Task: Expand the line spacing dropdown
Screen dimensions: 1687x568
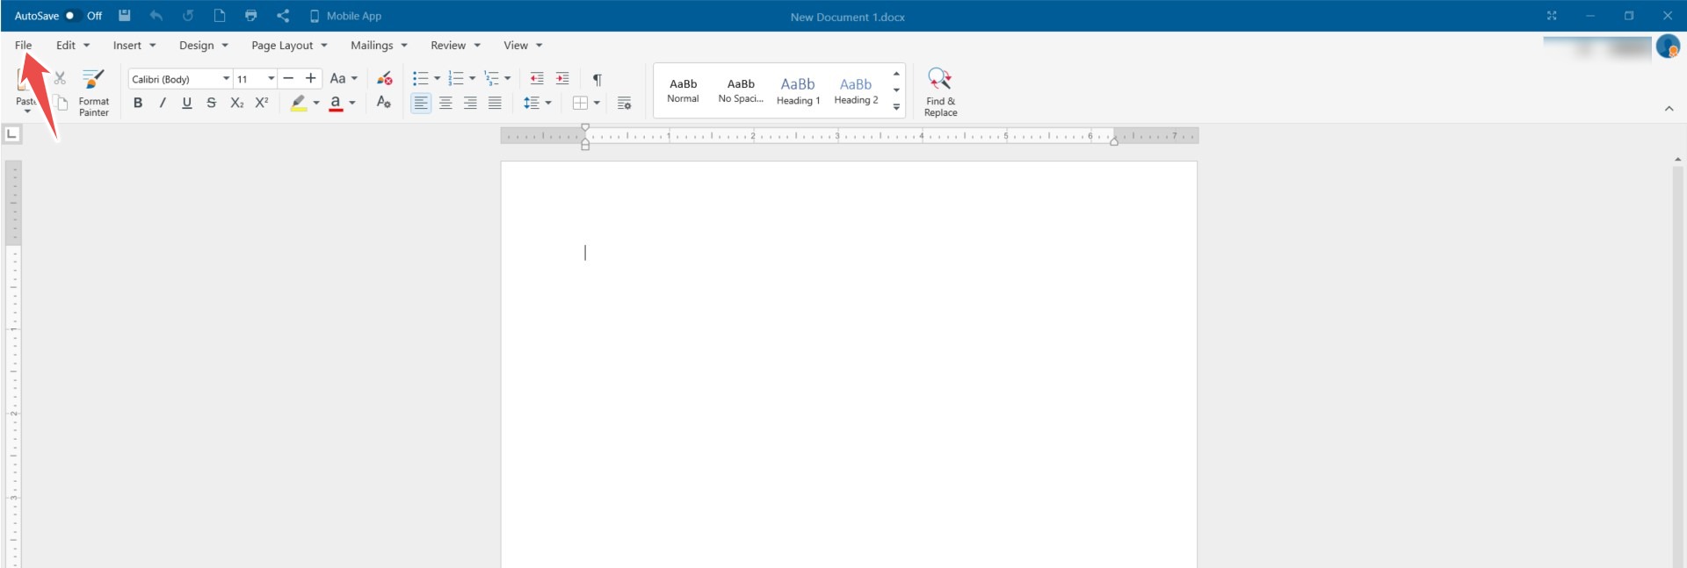Action: tap(548, 103)
